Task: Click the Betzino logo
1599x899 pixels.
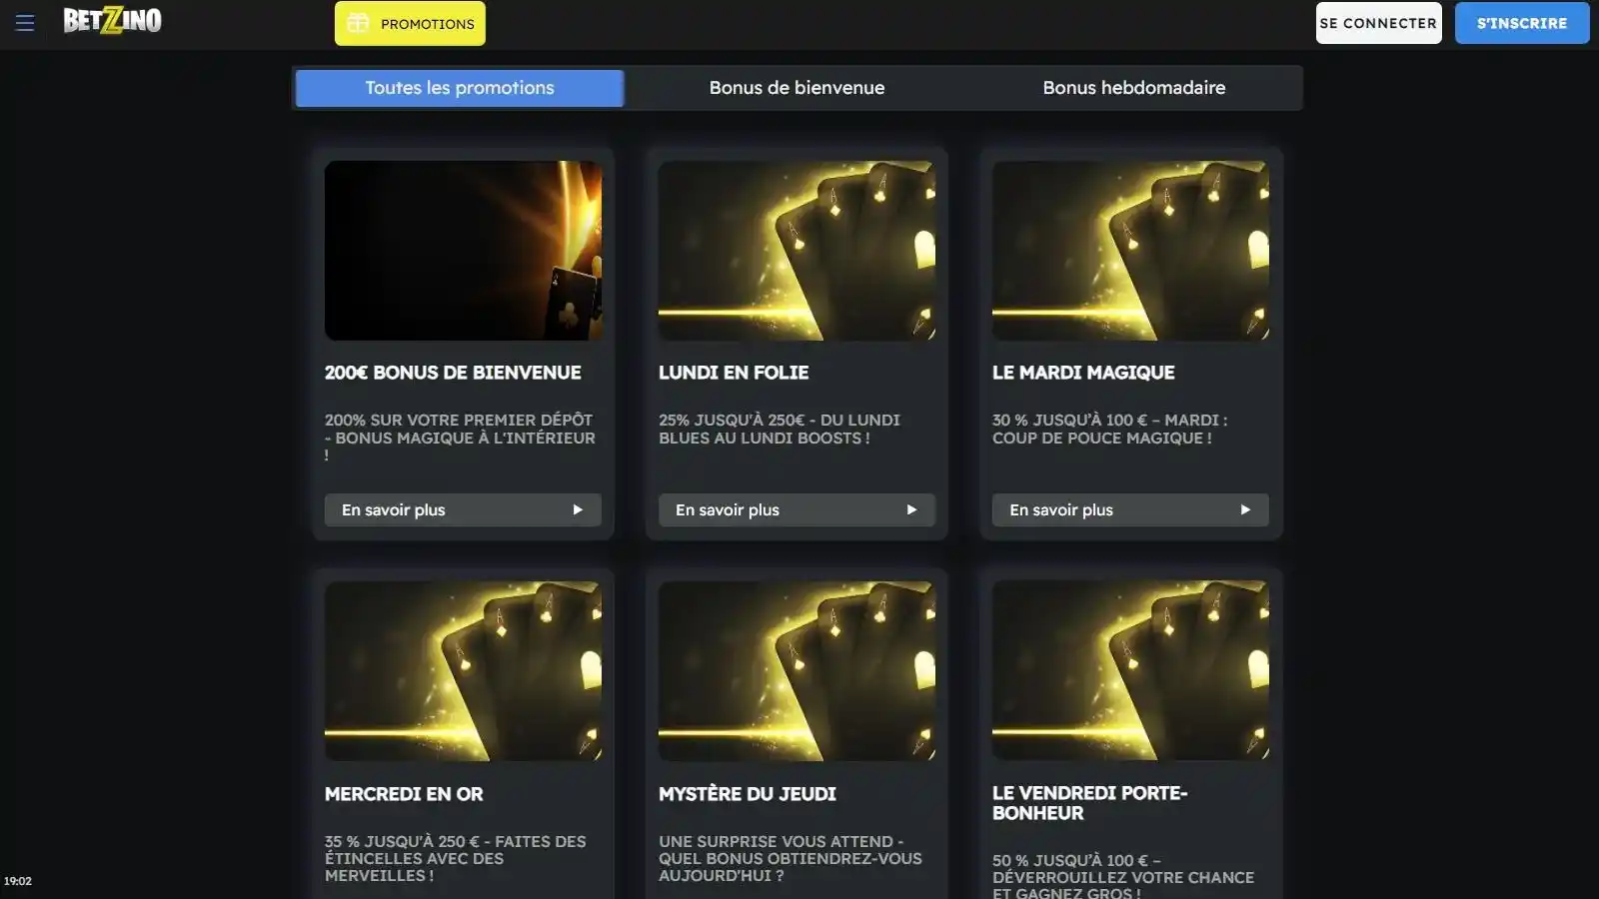Action: pos(112,21)
